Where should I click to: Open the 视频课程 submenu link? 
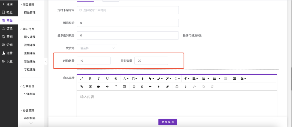[x=30, y=45]
